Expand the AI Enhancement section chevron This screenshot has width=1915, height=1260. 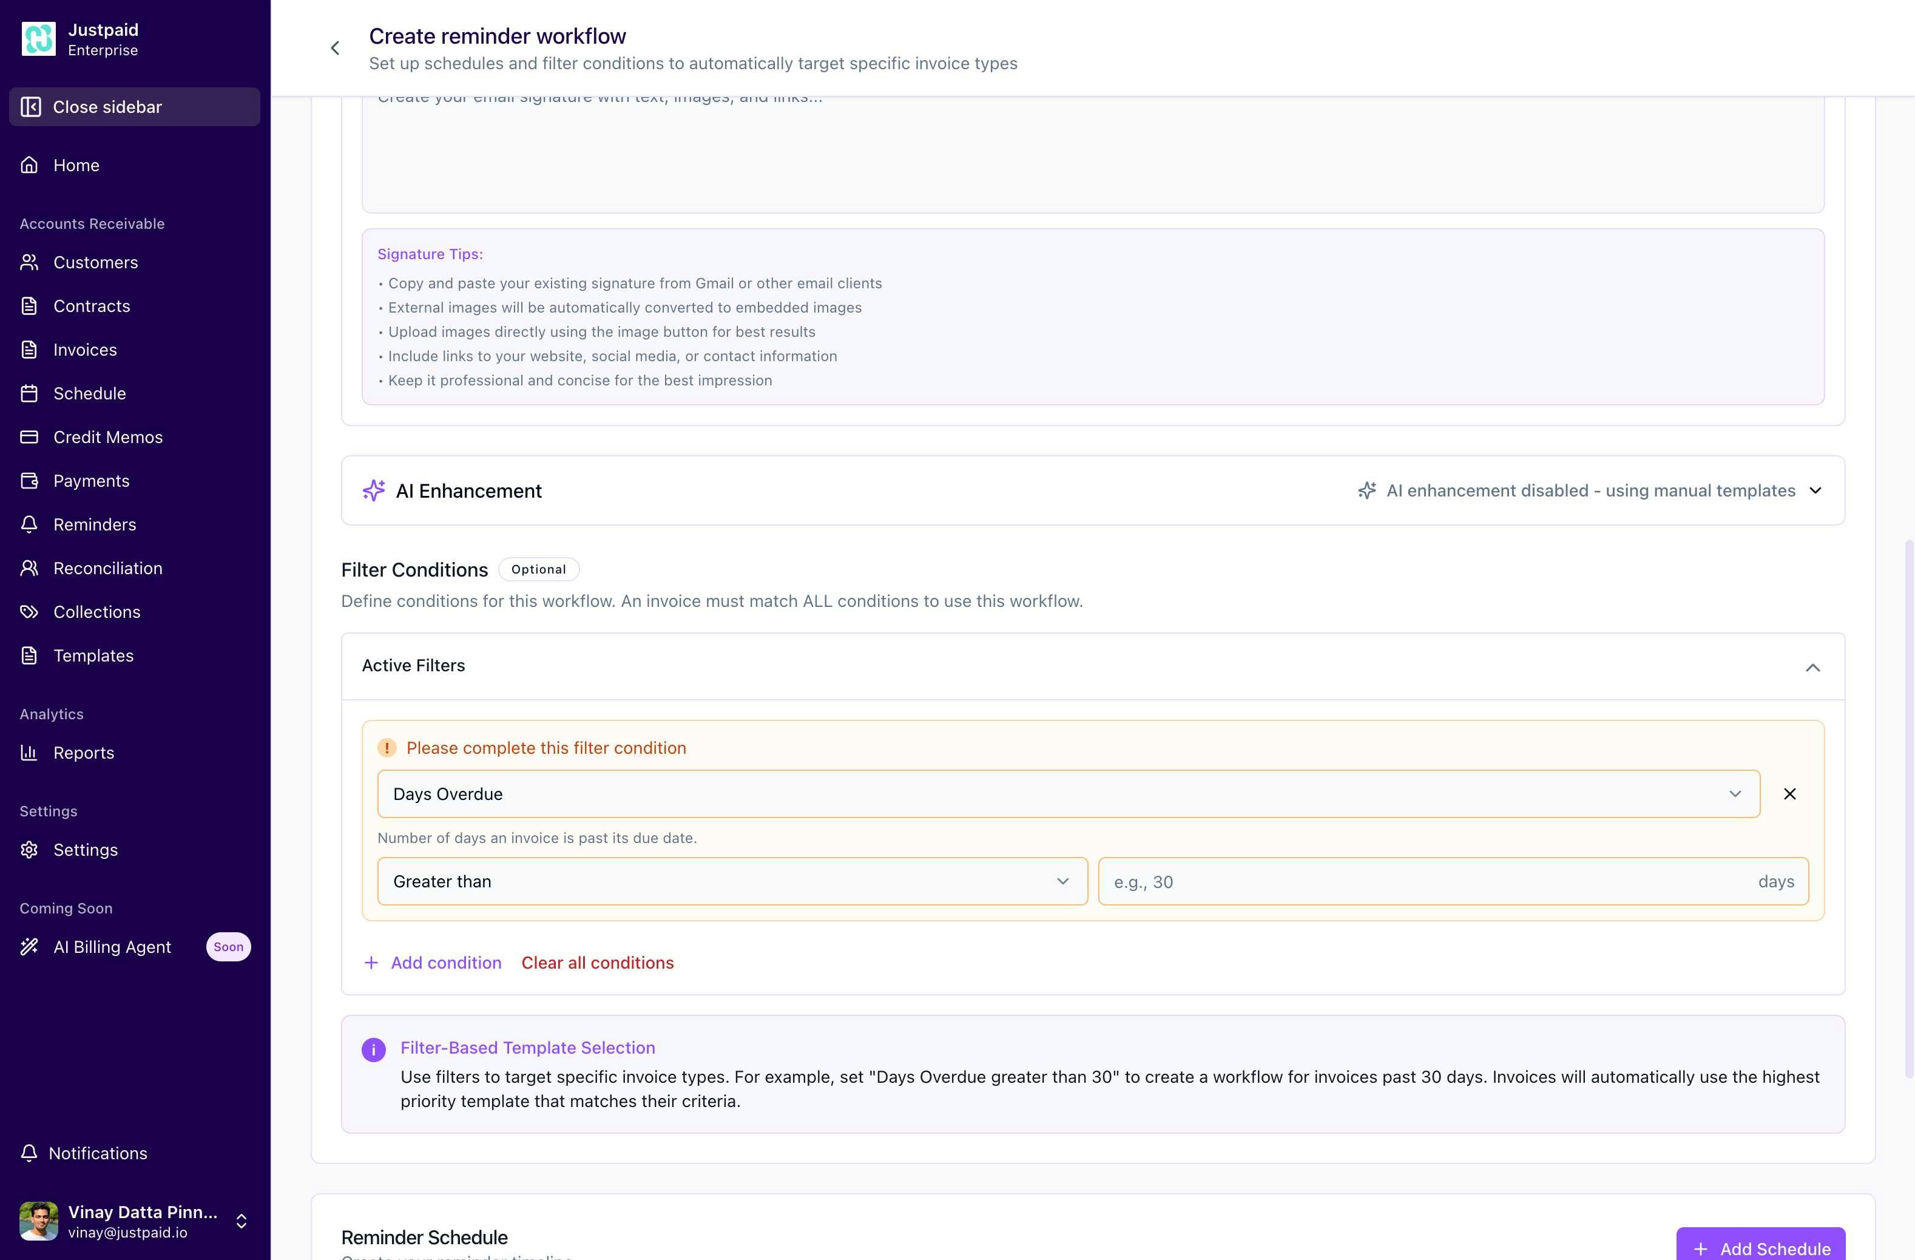pos(1815,491)
